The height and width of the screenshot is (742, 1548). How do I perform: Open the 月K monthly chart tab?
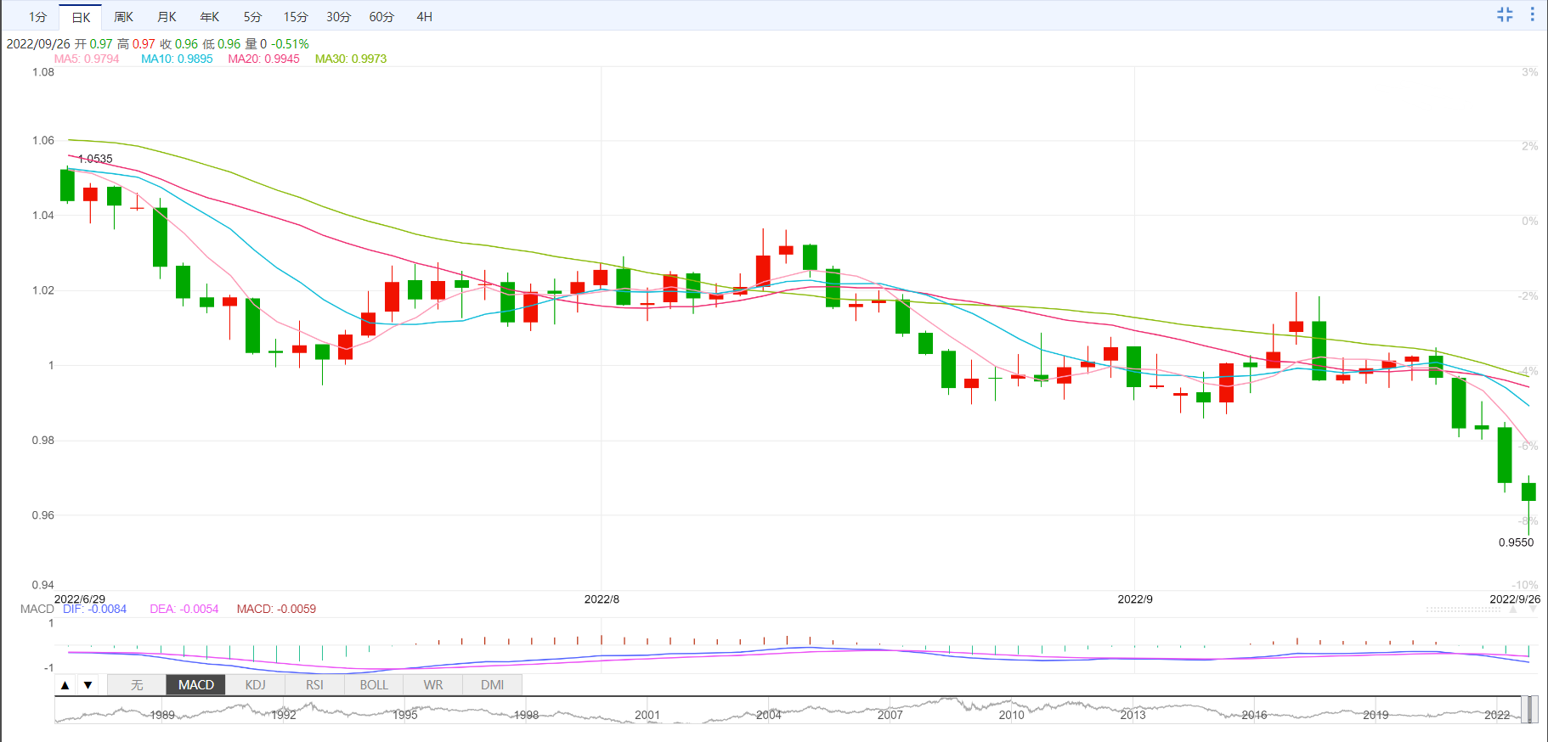[x=167, y=17]
